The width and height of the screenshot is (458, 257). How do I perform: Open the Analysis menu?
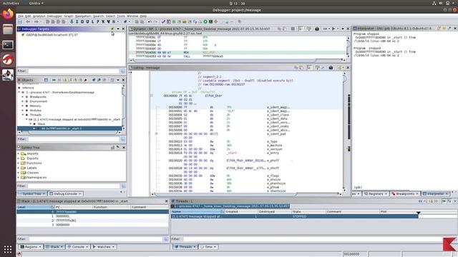tap(39, 16)
